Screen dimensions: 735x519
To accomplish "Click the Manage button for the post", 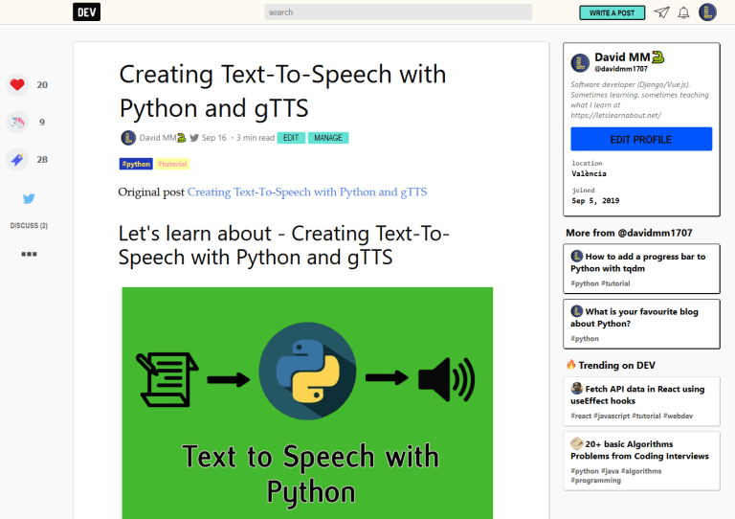I will (328, 138).
